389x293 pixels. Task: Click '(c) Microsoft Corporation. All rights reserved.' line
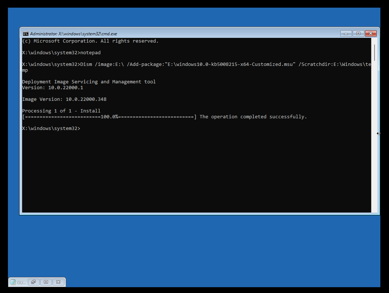[x=90, y=41]
